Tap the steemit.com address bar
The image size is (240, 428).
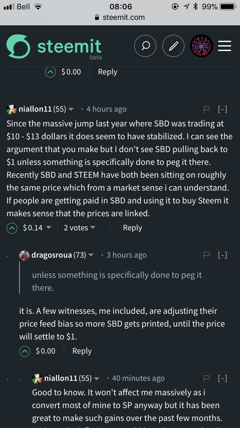click(120, 17)
